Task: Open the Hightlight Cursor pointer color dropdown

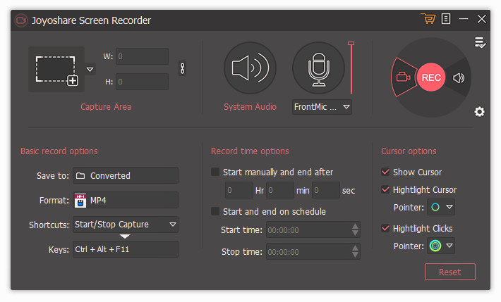Action: (x=441, y=207)
